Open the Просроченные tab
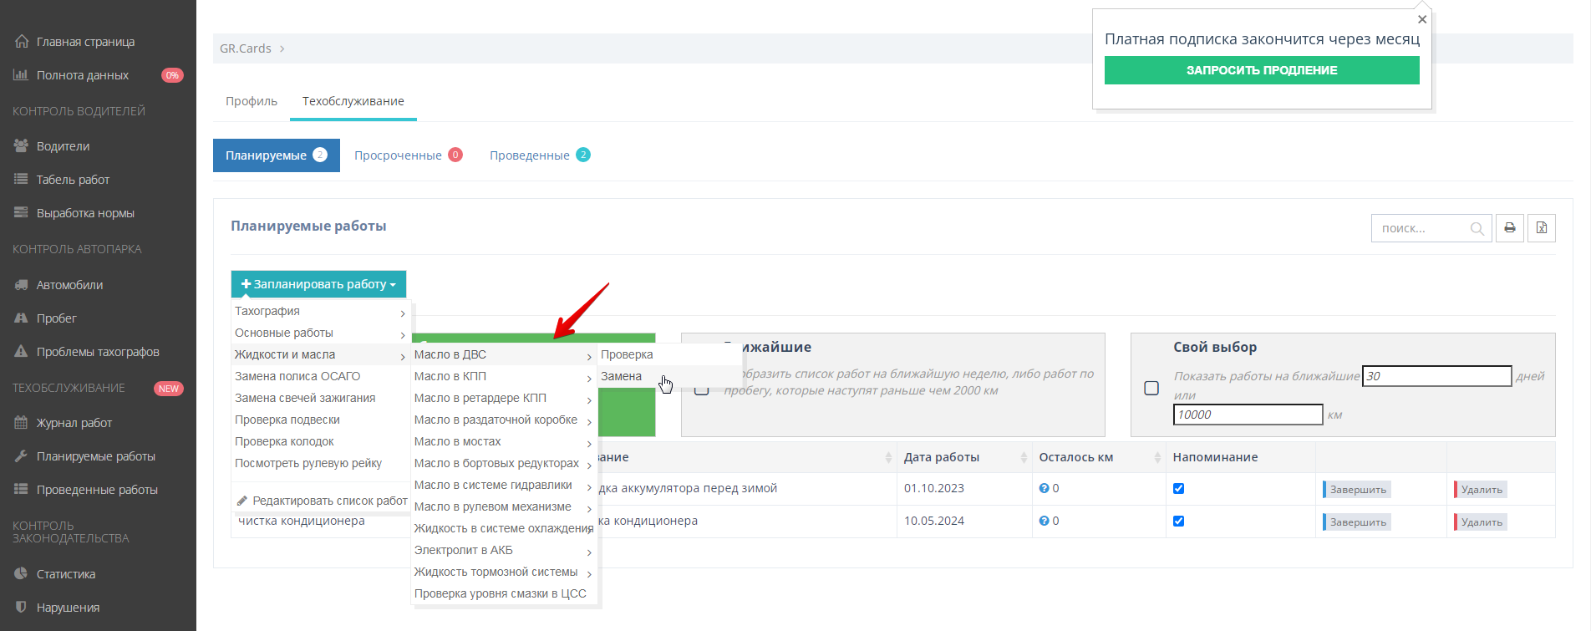Screen dimensions: 1591x631 point(408,155)
